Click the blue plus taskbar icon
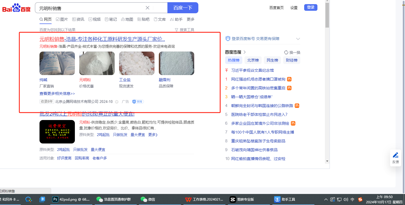Image resolution: width=405 pixels, height=205 pixels. [x=42, y=199]
